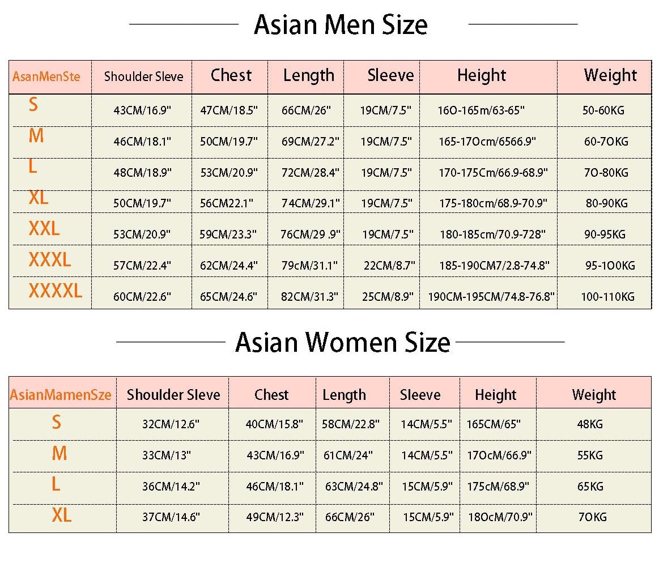Image resolution: width=659 pixels, height=584 pixels.
Task: Click Weight header in the men's table
Action: [610, 75]
